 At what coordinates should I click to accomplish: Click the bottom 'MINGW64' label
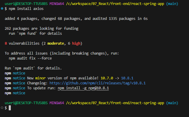point(57,103)
